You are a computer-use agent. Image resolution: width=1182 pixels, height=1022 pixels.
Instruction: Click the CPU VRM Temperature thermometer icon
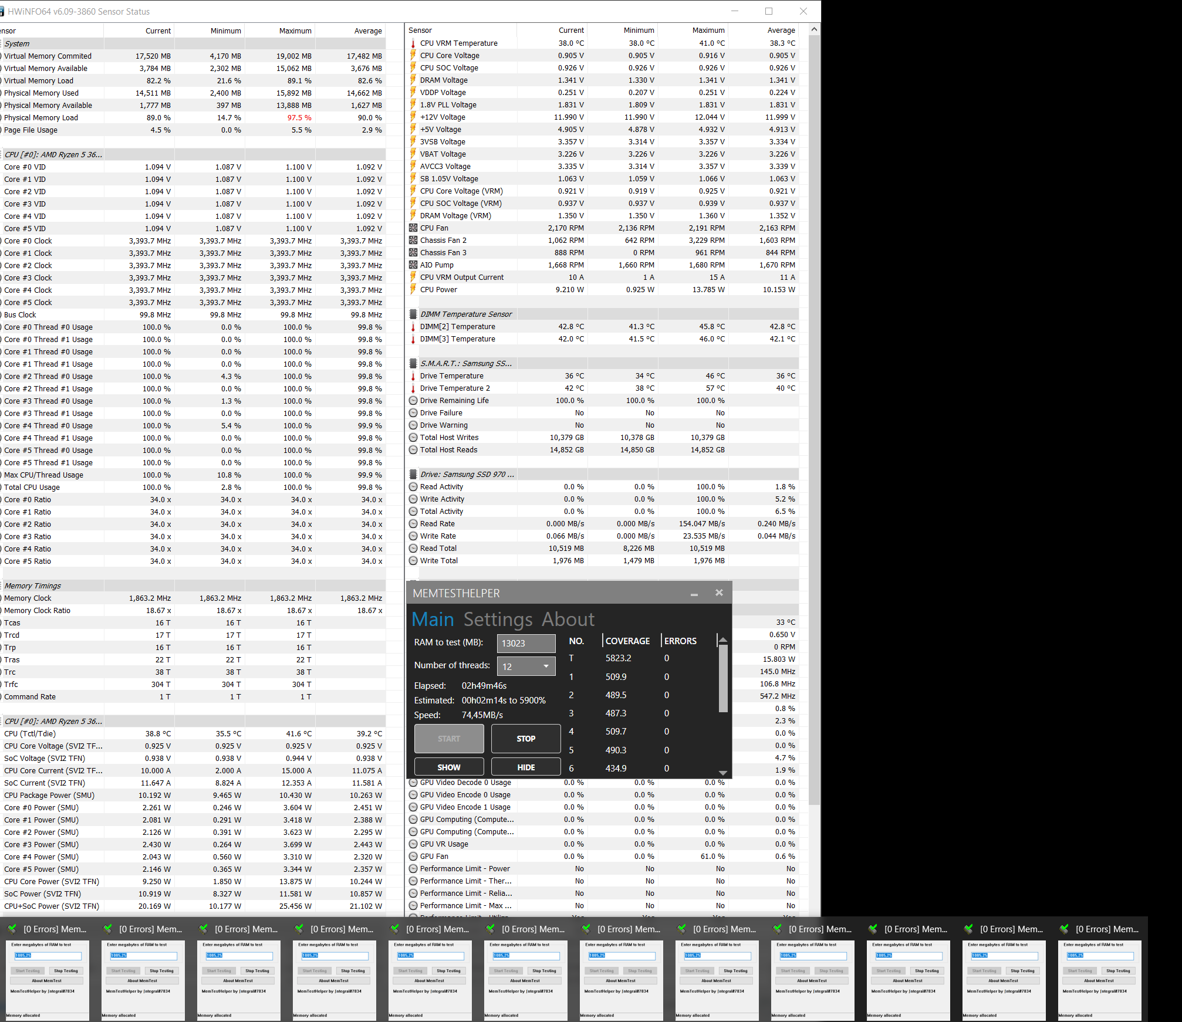pos(413,43)
